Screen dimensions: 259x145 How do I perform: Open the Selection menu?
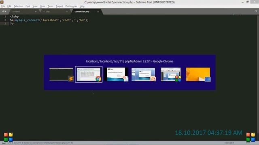pos(18,6)
